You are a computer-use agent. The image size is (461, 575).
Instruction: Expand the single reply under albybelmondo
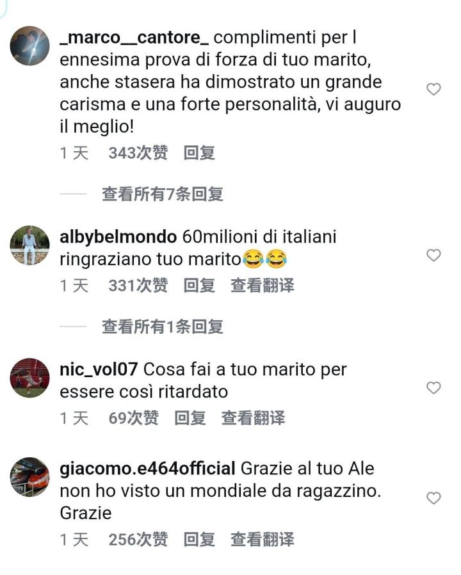(163, 327)
